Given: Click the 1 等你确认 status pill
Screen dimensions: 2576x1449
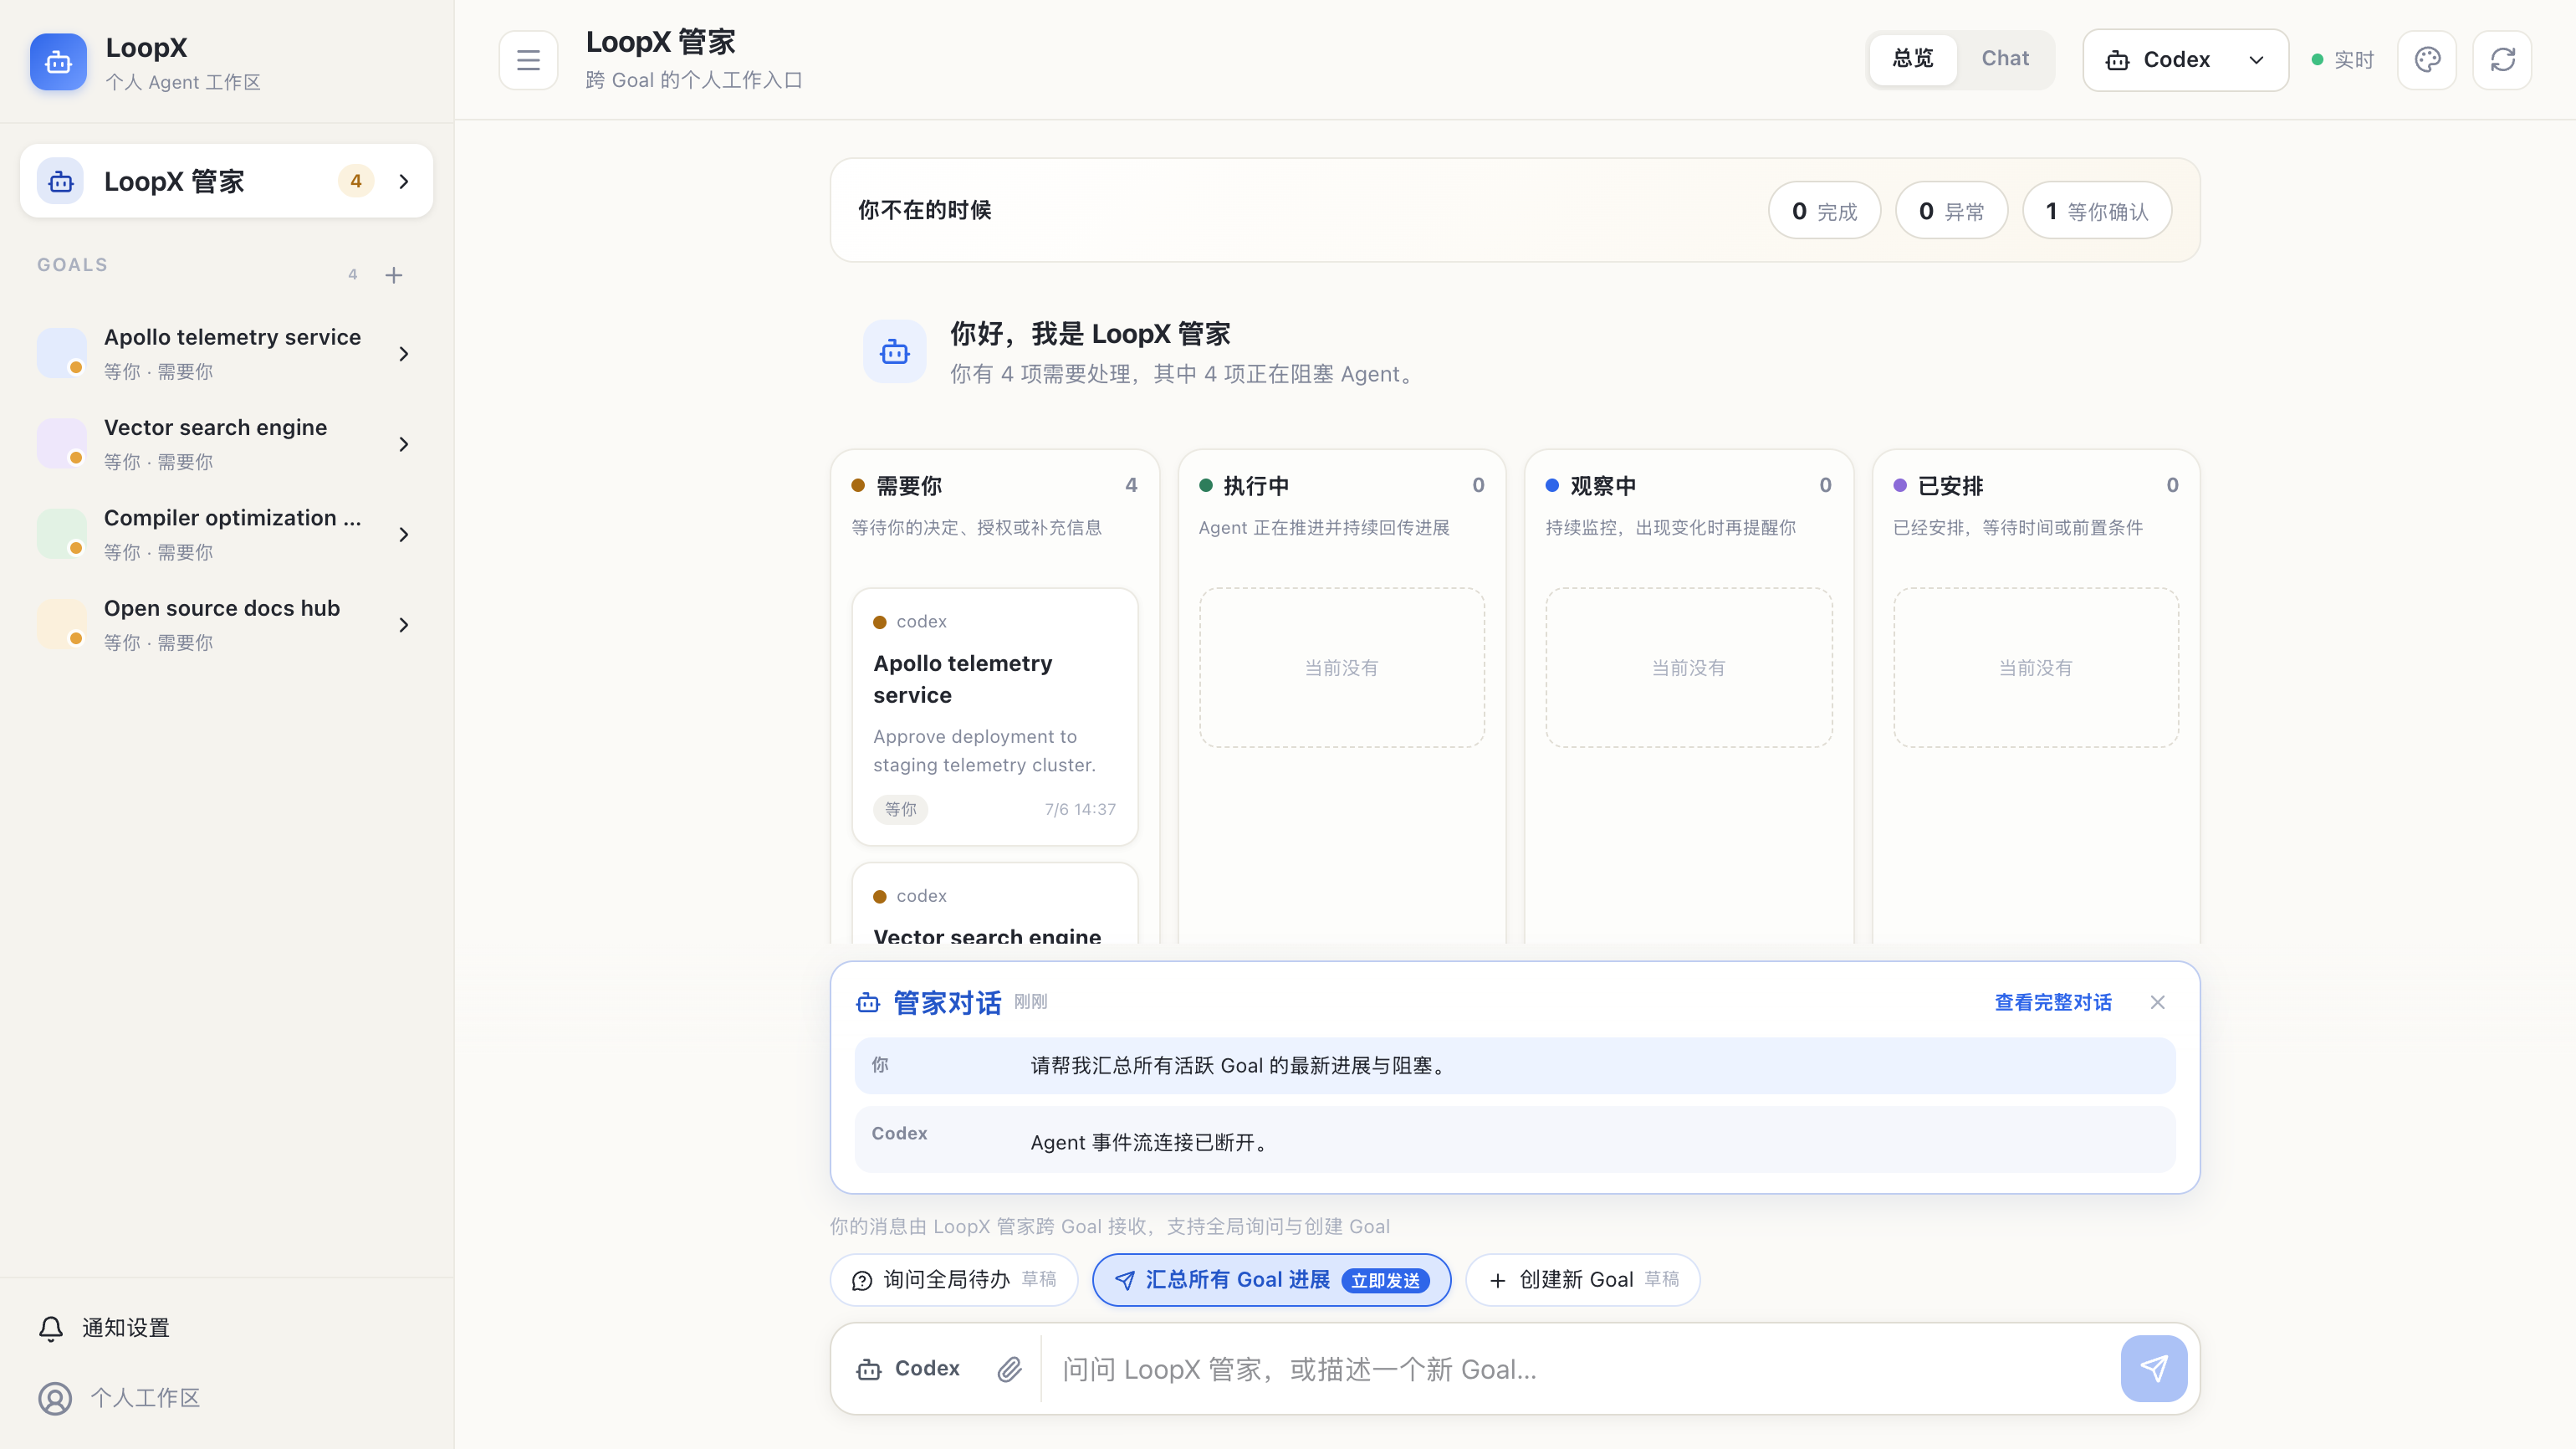Looking at the screenshot, I should (2097, 211).
